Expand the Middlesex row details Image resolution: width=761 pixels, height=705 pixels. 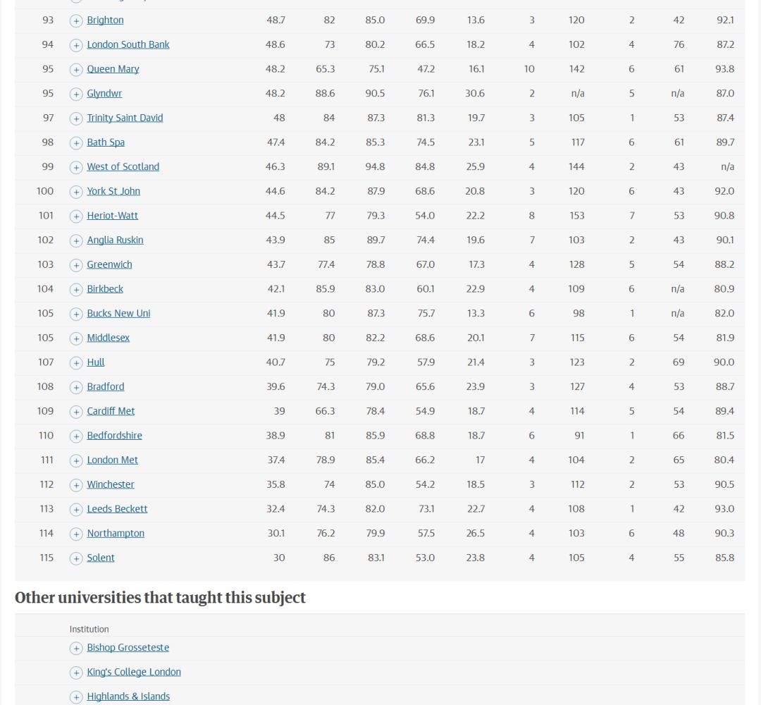75,338
